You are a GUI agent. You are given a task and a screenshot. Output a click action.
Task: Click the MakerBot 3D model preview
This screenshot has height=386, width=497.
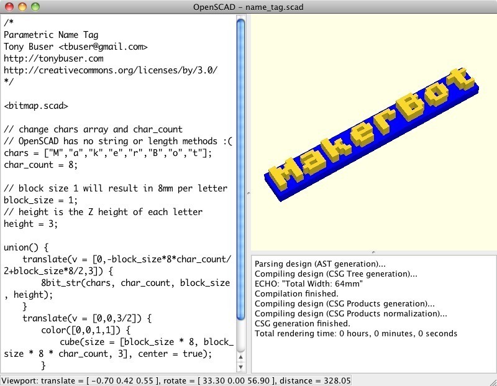(x=371, y=134)
